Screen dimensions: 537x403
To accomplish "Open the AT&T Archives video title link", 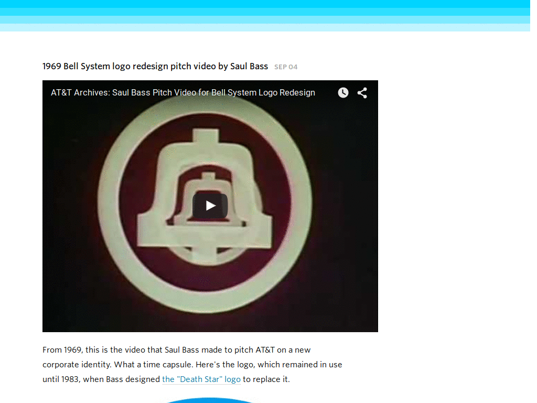I will [182, 93].
